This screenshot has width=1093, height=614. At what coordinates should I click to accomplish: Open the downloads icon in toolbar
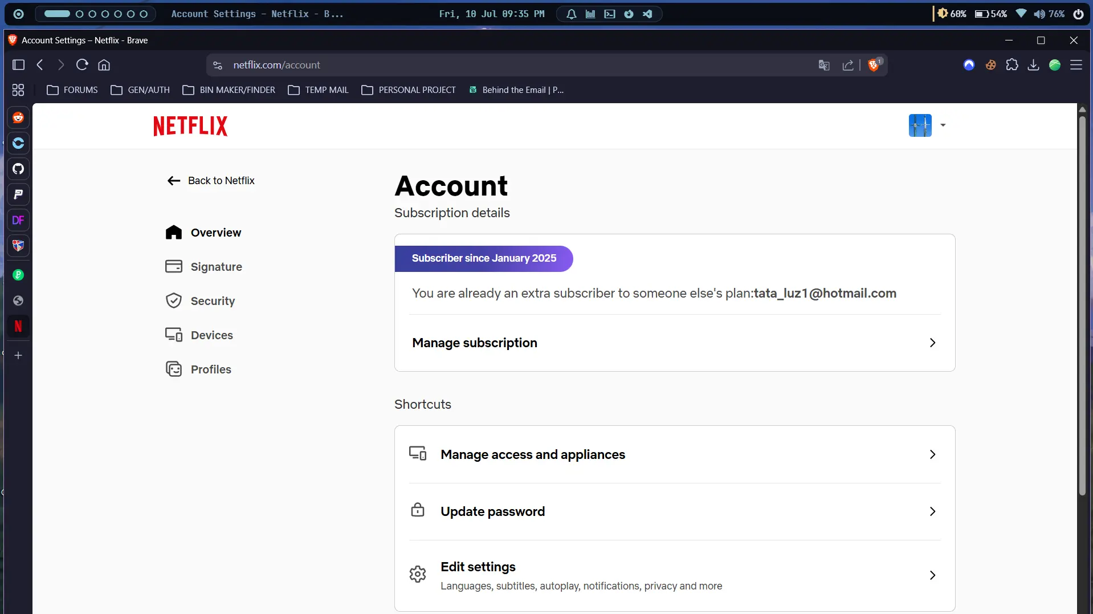coord(1033,65)
